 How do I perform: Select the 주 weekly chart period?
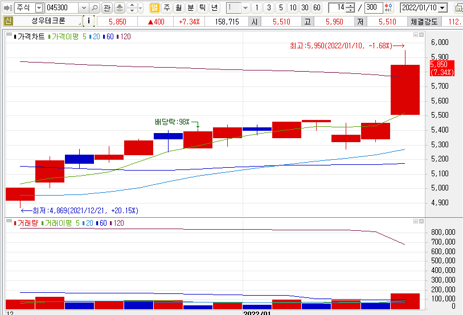[x=167, y=7]
